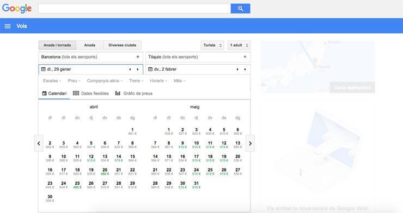
Task: Choose 1 abril date cell
Action: tap(132, 131)
